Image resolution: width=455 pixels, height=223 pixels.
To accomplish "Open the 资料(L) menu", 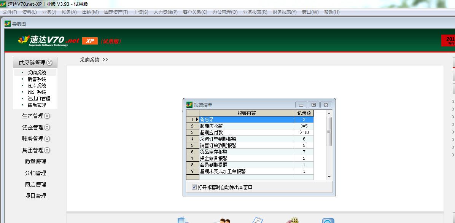I will [x=30, y=12].
